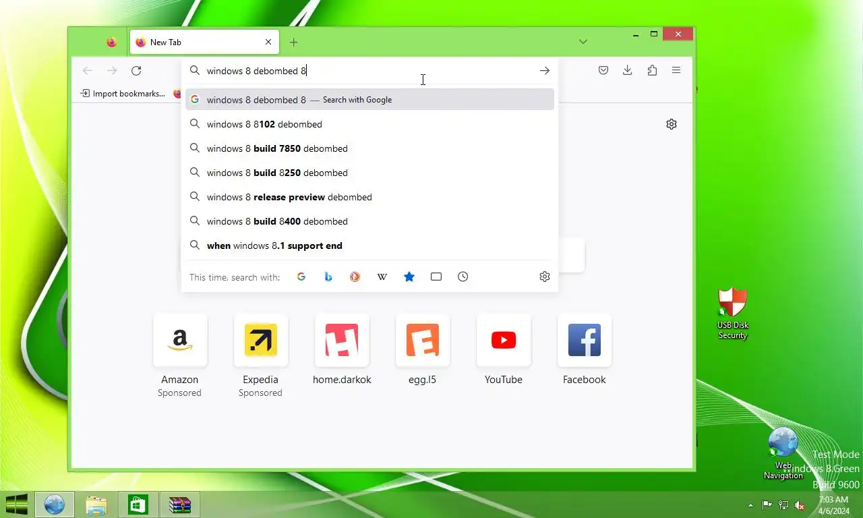
Task: Close the New Tab tab
Action: tap(268, 42)
